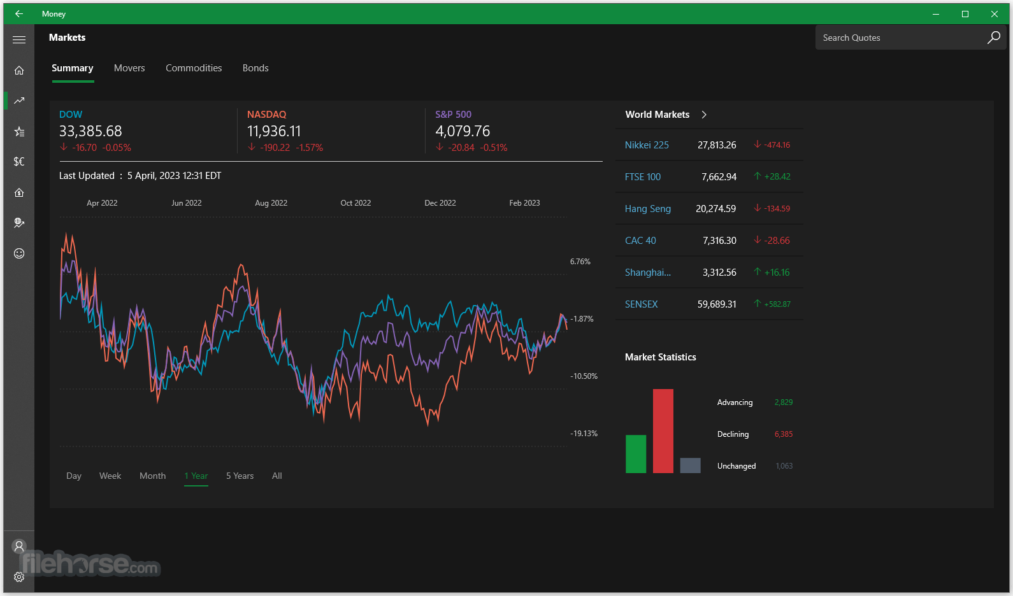
Task: Switch to the Commodities tab
Action: coord(194,68)
